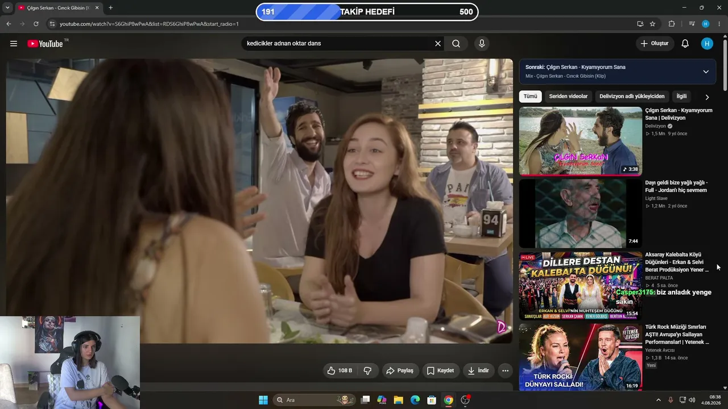This screenshot has width=728, height=409.
Task: Open the volume speaker tray icon
Action: [692, 400]
